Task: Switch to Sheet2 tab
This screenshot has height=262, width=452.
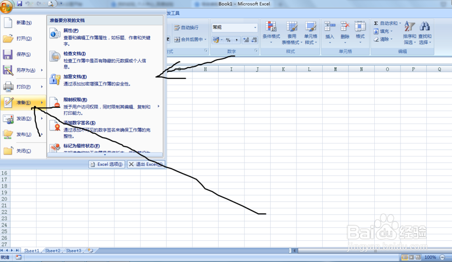Action: (x=52, y=251)
